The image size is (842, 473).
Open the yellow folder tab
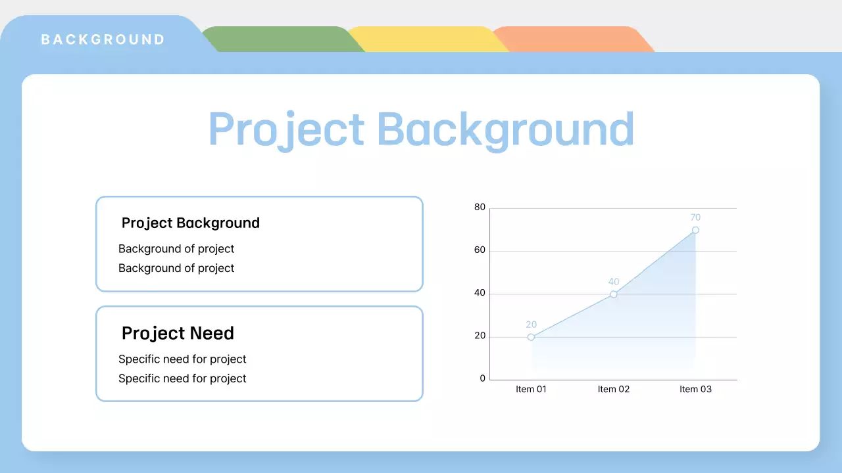[424, 39]
